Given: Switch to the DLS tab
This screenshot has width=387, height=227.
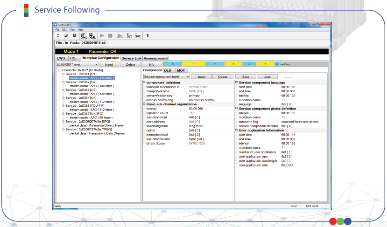Looking at the screenshot, I should (167, 70).
